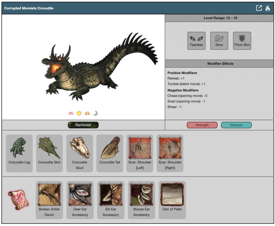Click the red Strength stat badge
Screen dimensions: 275x226
(x=202, y=125)
